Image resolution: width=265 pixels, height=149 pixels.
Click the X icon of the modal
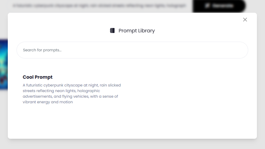[x=245, y=20]
